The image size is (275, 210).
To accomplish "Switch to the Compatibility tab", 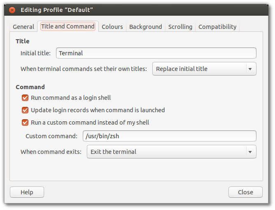I will (217, 27).
